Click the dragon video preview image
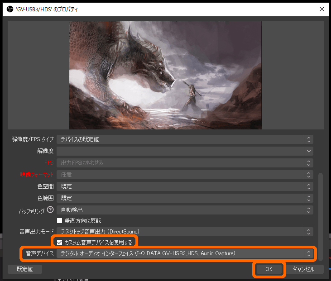331x281 pixels. tap(165, 75)
